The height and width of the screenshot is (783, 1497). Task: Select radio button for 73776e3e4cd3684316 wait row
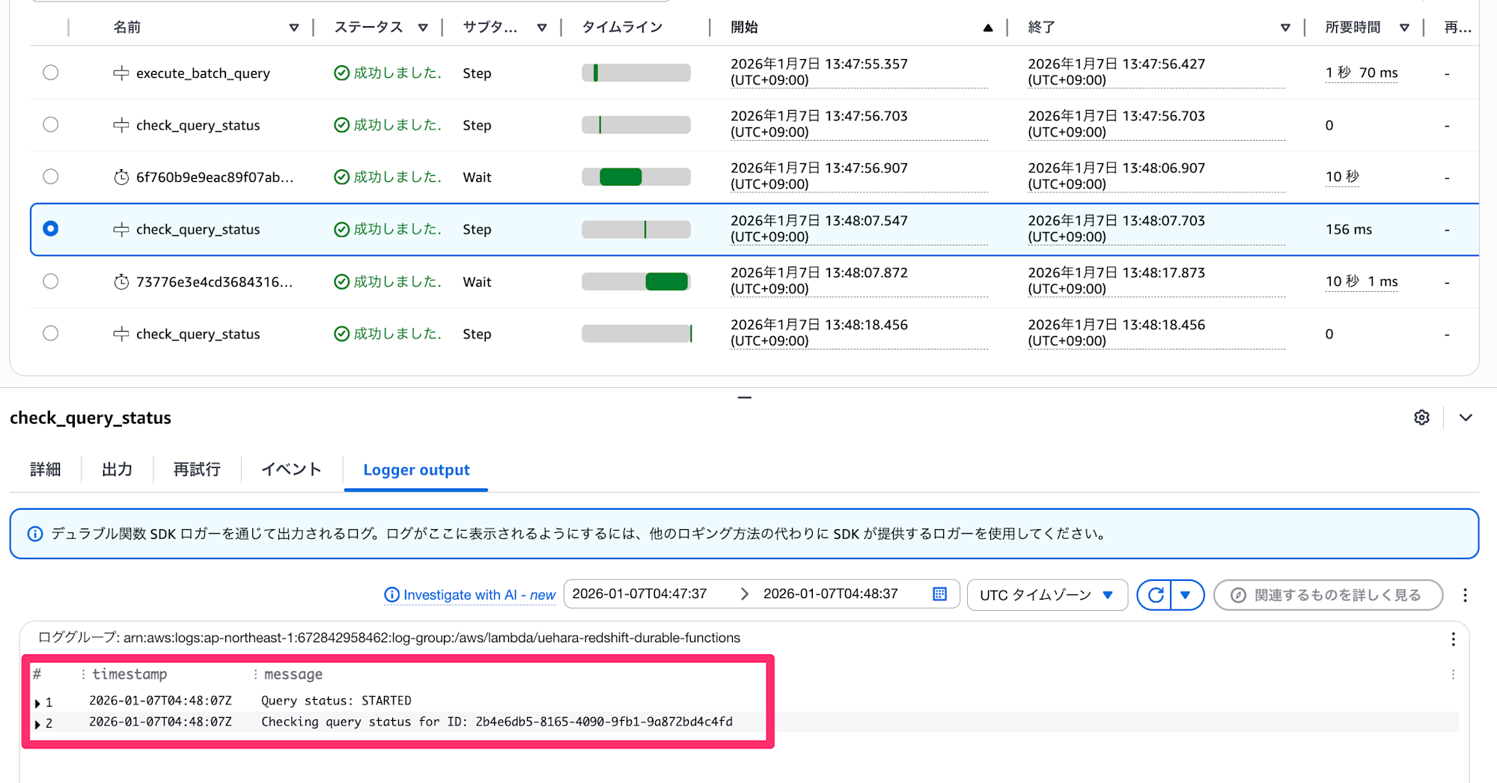click(x=50, y=281)
